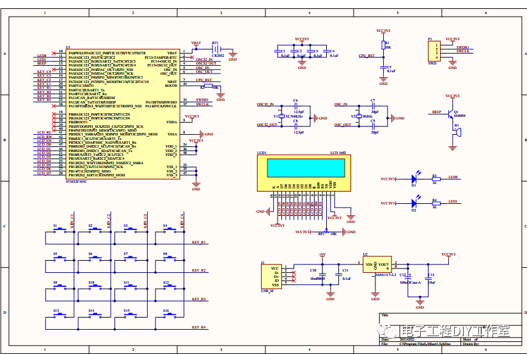527x354 pixels.
Task: Click the LED0 net label after R3
Action: [453, 177]
